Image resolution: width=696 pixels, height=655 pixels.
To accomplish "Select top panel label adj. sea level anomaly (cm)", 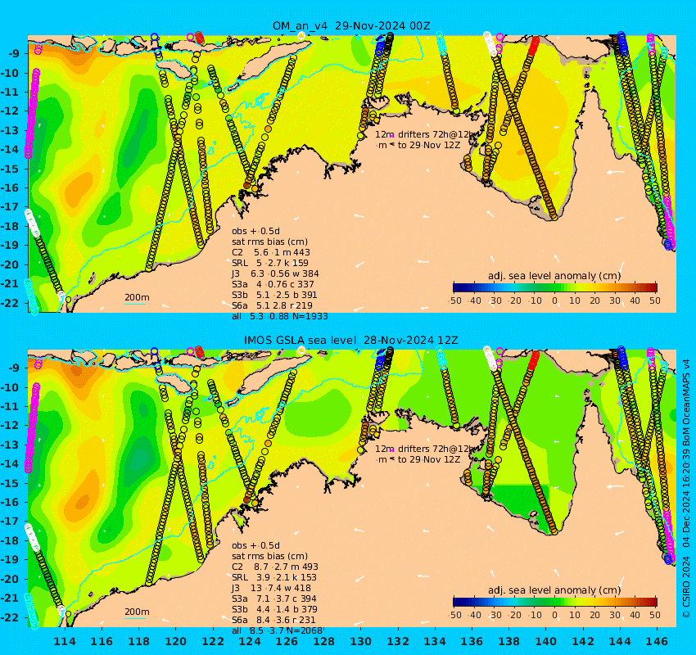I will pyautogui.click(x=554, y=276).
